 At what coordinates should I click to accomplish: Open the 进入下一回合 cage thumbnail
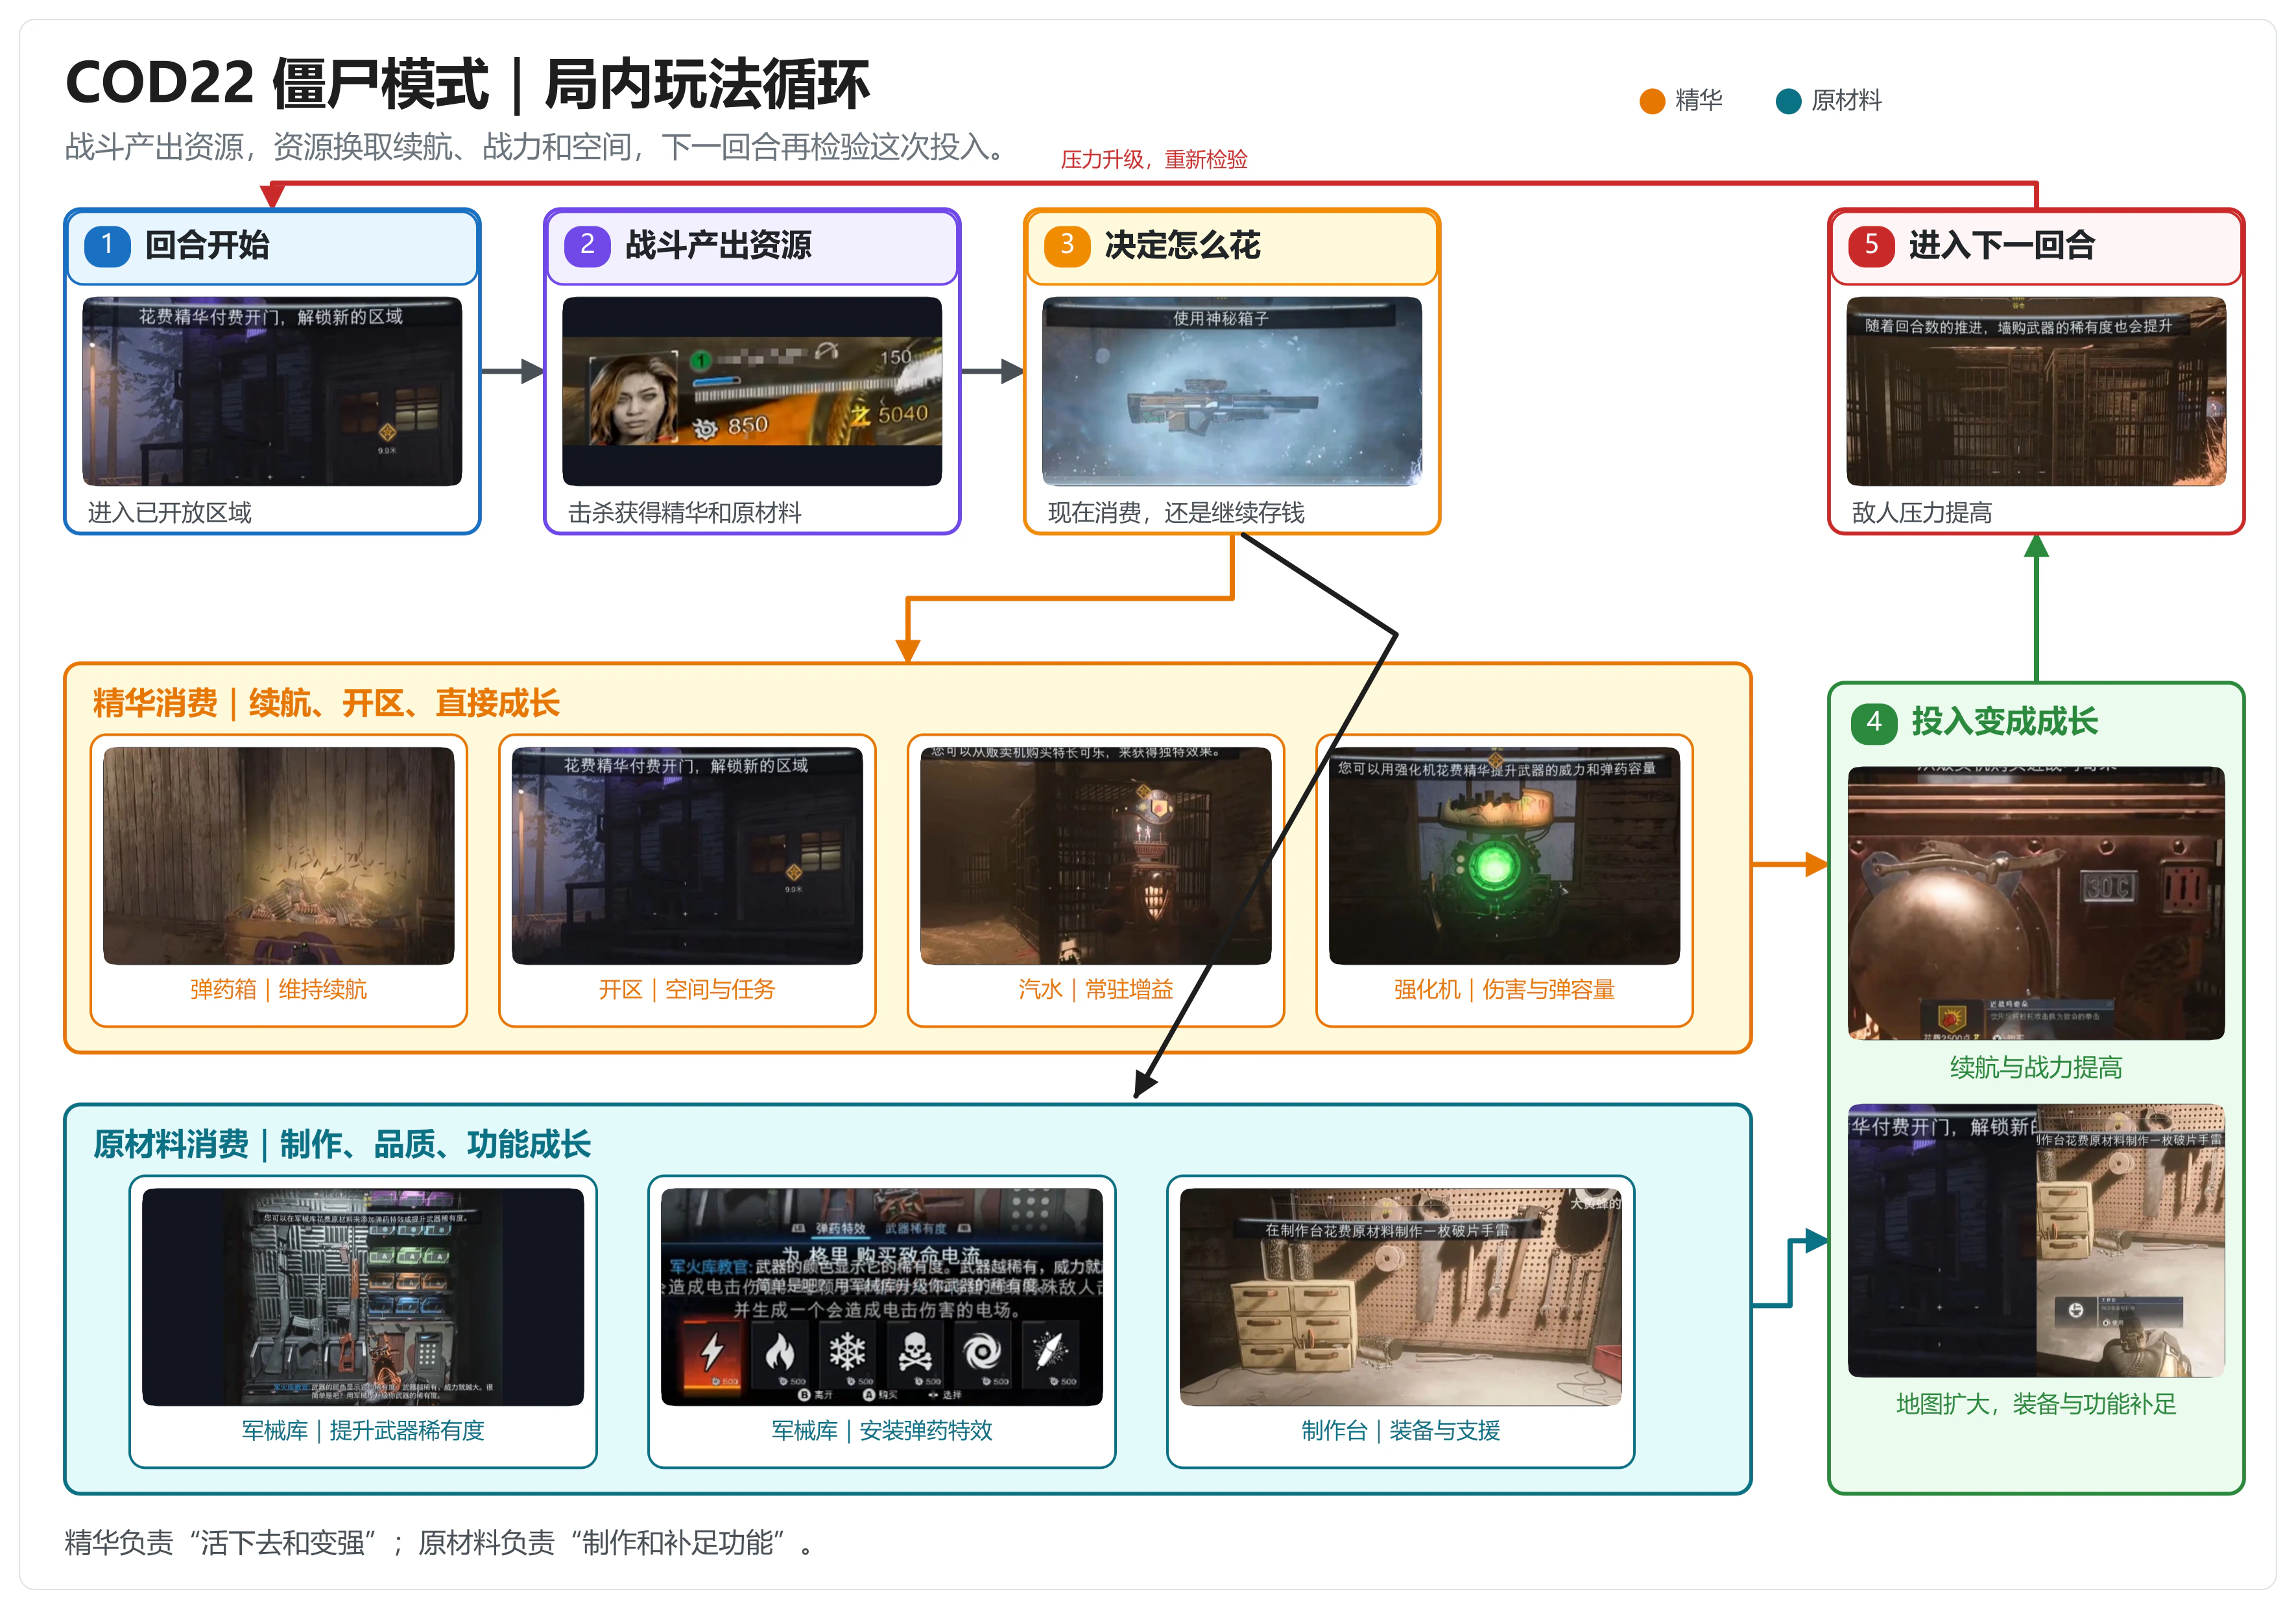point(2036,391)
